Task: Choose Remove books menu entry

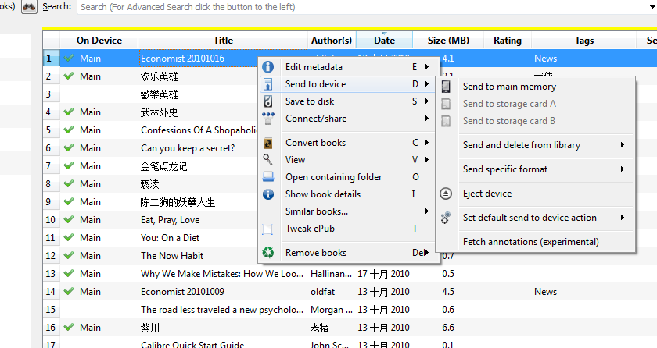Action: pos(348,252)
